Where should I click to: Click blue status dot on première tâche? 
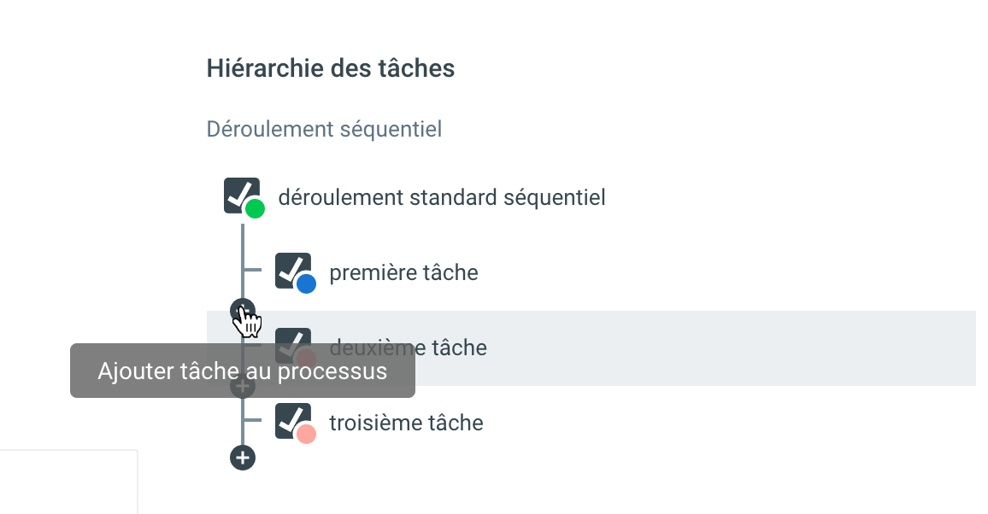306,283
